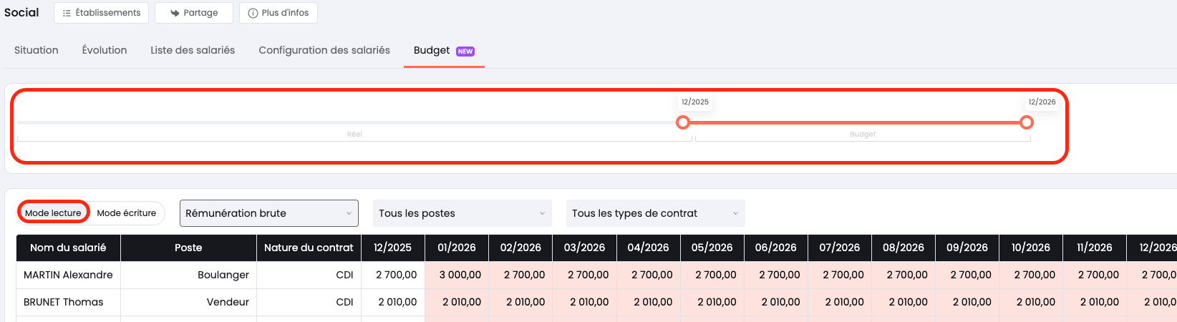Viewport: 1177px width, 322px height.
Task: Enable Mode lecture
Action: click(54, 213)
